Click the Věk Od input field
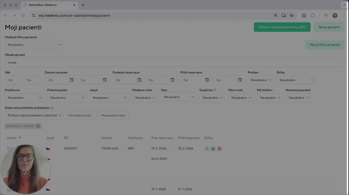 [x=13, y=80]
